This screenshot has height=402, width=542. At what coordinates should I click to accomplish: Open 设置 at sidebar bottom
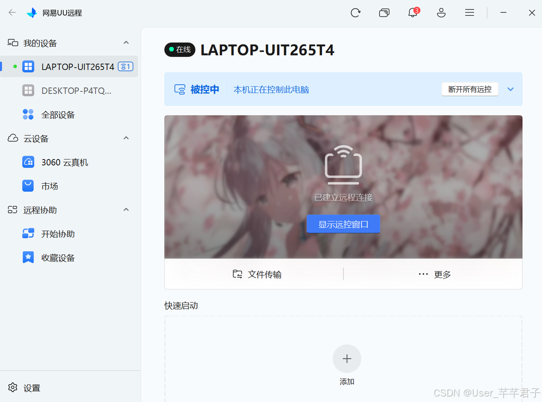[25, 388]
